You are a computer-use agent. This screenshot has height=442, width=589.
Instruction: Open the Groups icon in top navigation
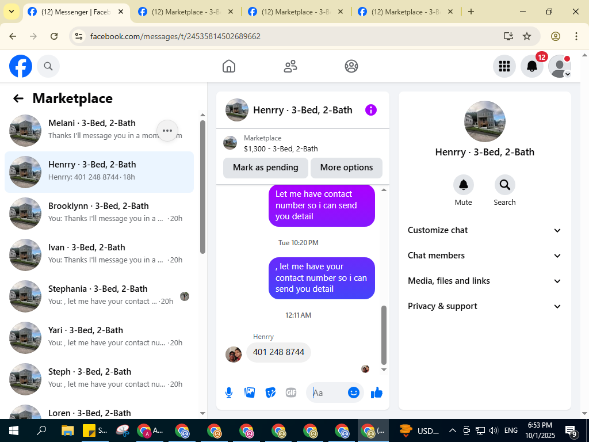tap(351, 66)
